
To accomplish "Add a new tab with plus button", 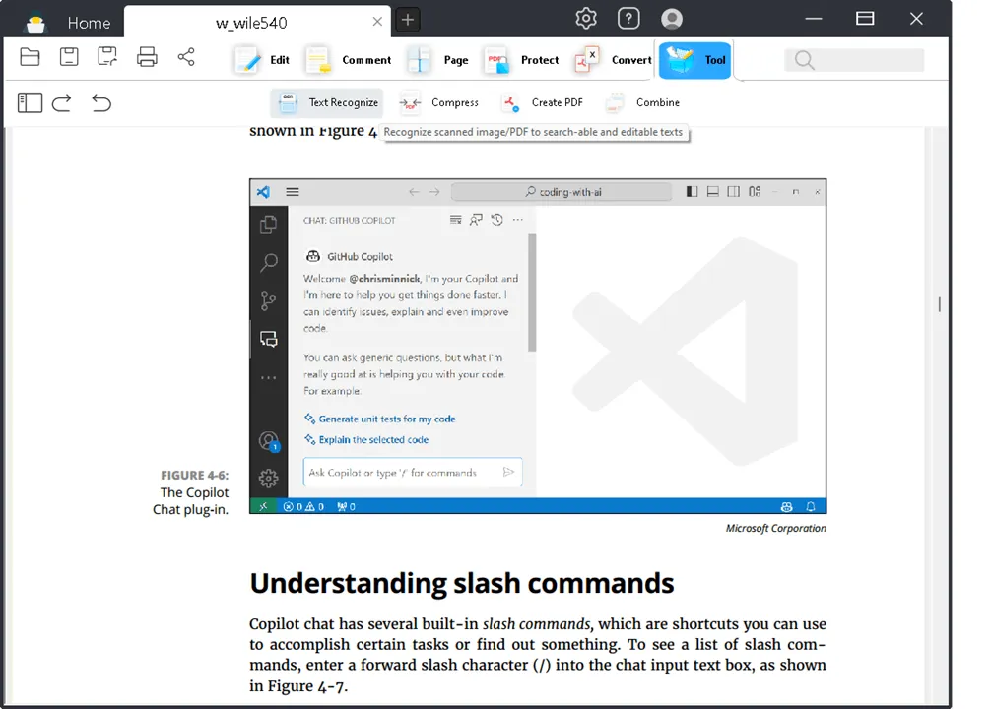I will pyautogui.click(x=407, y=20).
